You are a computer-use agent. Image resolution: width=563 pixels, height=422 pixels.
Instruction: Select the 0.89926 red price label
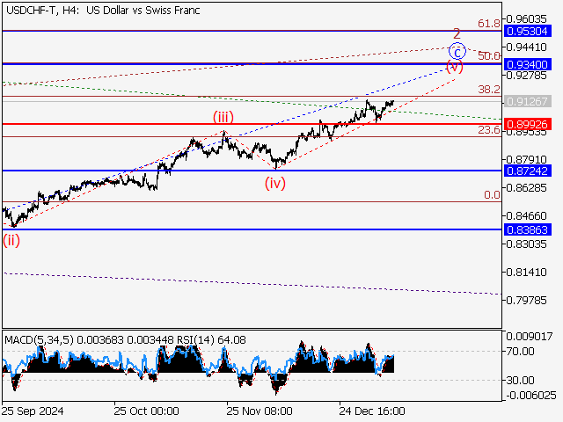(528, 124)
